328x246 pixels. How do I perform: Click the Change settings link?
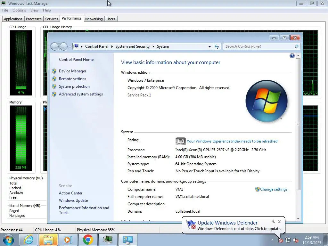[x=274, y=189]
